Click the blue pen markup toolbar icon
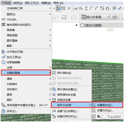Viewport: 124px width, 122px height. [x=120, y=8]
